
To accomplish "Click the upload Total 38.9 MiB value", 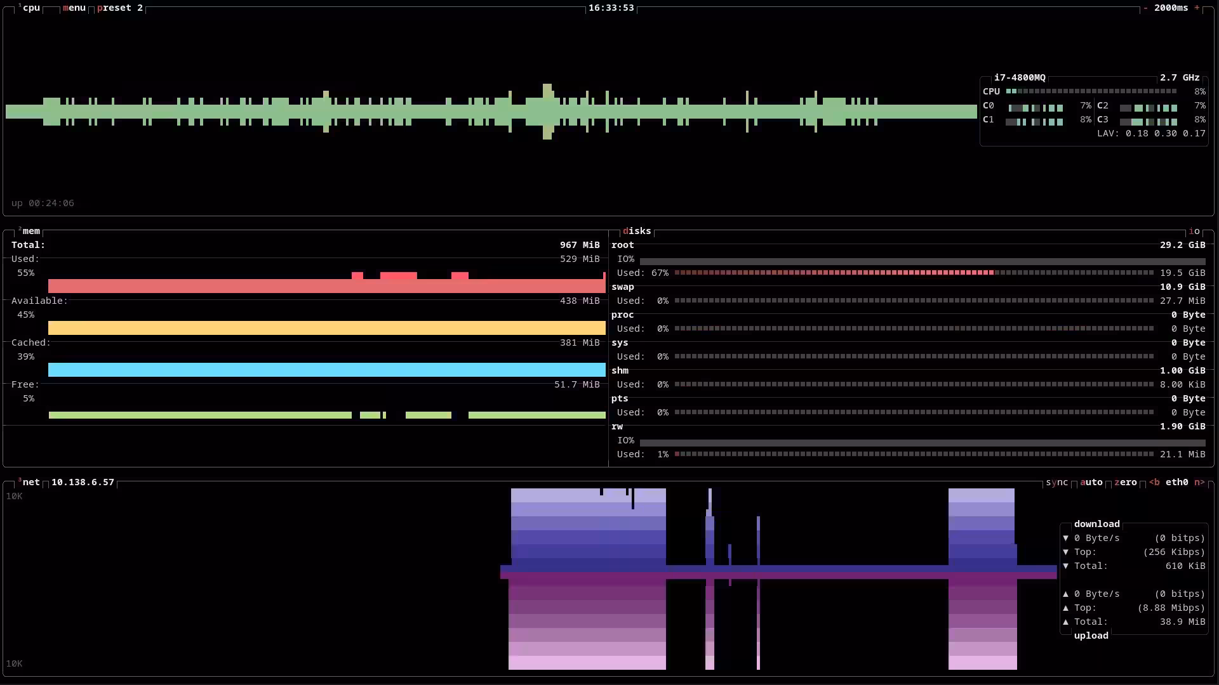I will point(1183,622).
